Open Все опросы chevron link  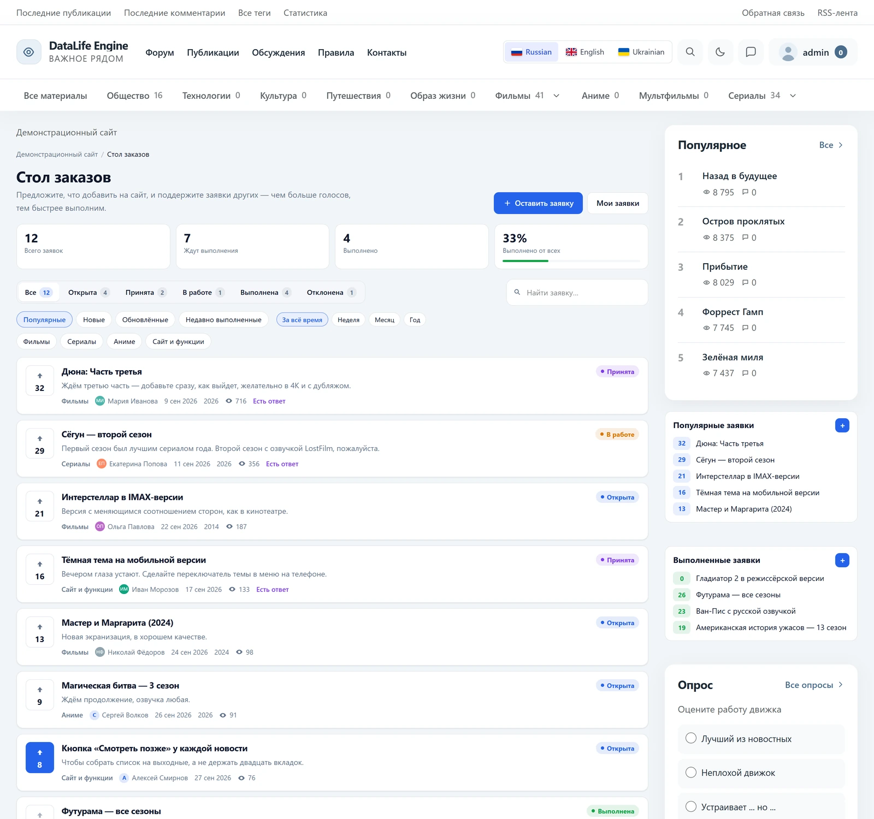coord(814,685)
